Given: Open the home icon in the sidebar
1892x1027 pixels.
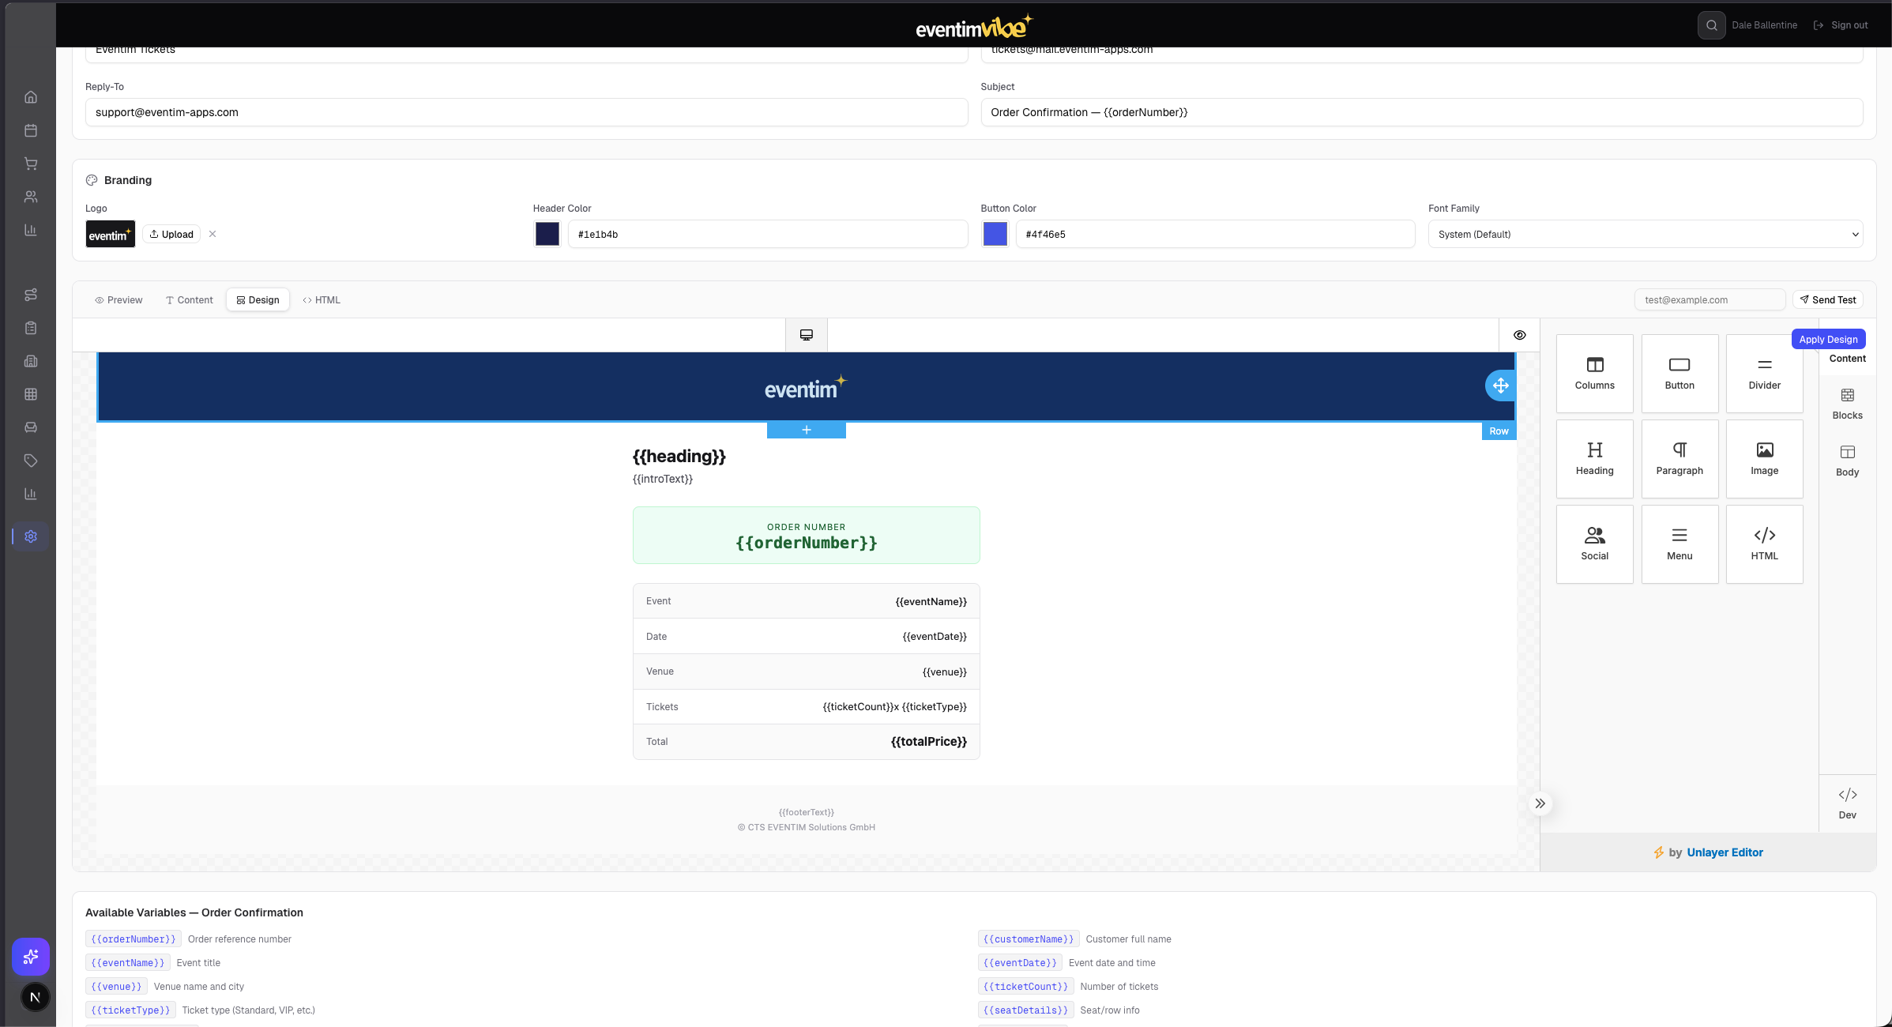Looking at the screenshot, I should [31, 97].
